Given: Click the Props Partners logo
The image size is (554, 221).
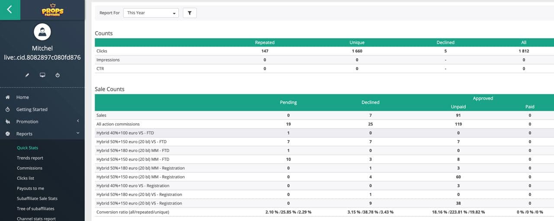Looking at the screenshot, I should click(52, 10).
